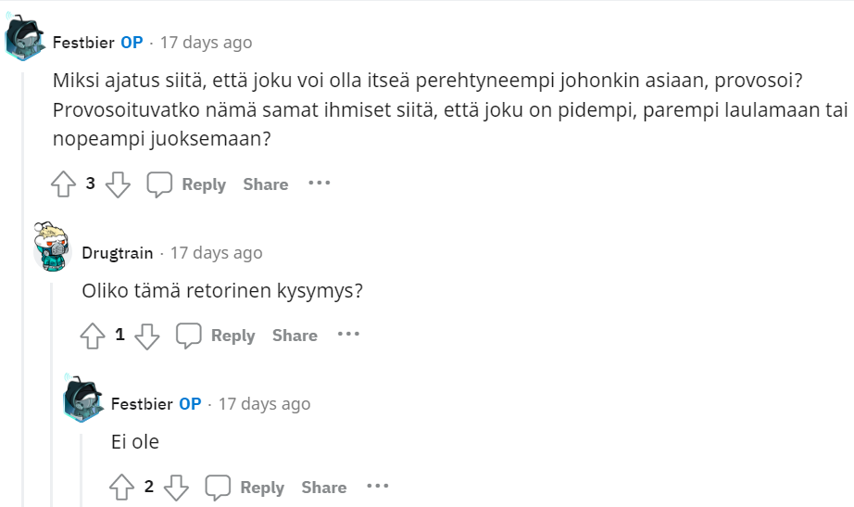Share the "Ei ole" reply
The height and width of the screenshot is (507, 854).
pos(323,488)
